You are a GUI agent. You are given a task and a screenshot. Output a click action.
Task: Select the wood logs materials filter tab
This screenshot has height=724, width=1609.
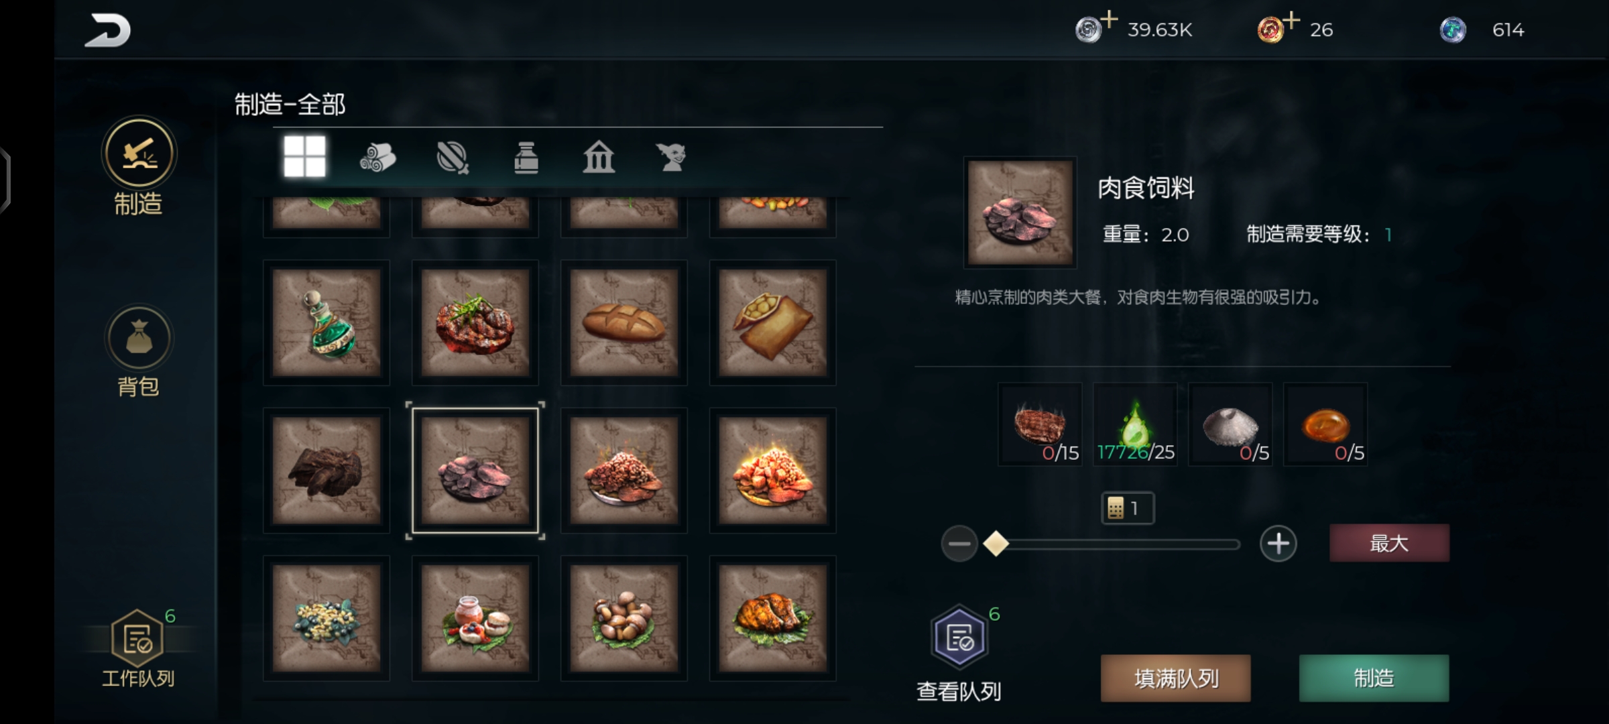tap(378, 158)
